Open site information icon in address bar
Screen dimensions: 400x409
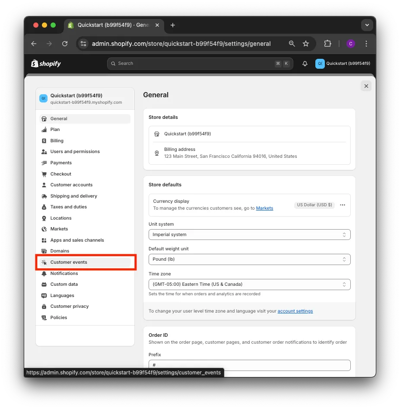coord(83,44)
